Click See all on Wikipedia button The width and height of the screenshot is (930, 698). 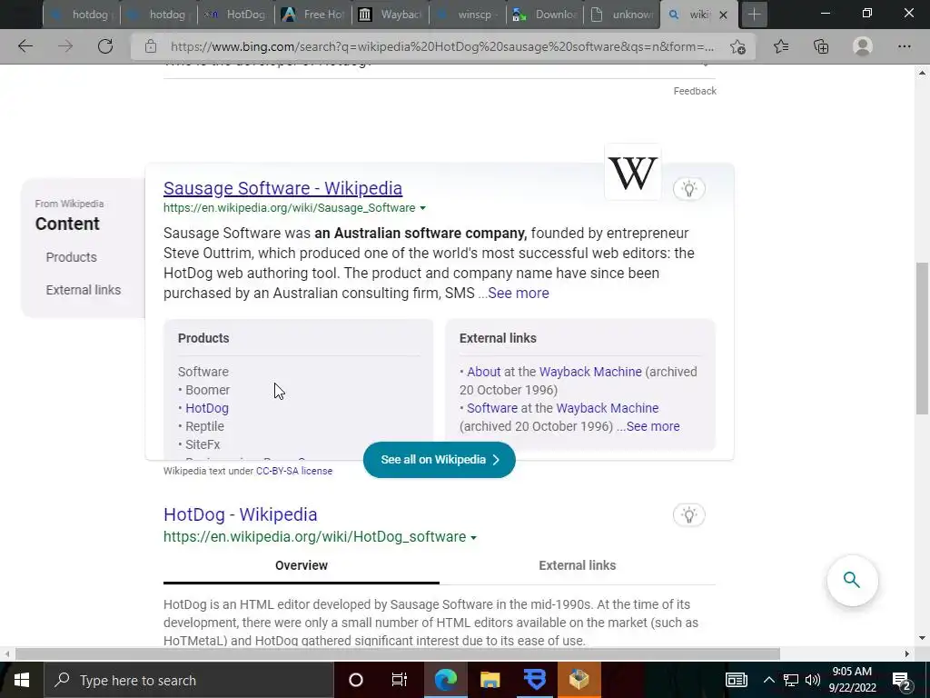(x=440, y=459)
